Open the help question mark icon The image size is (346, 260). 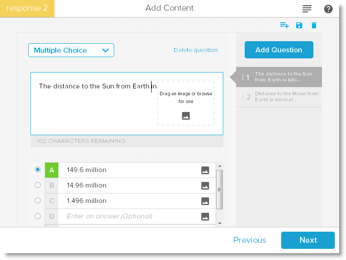coord(328,9)
